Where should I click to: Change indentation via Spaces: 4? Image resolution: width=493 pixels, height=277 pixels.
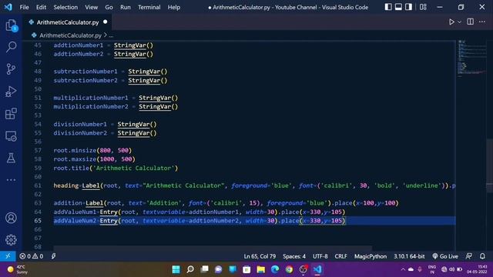294,256
